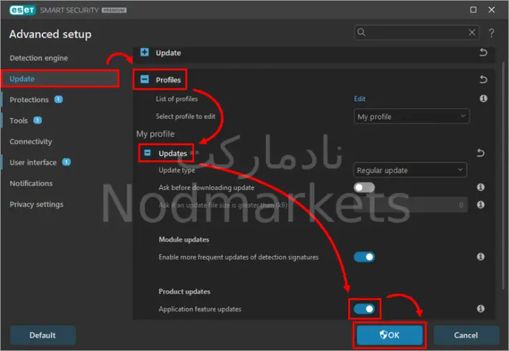Click into the search input field
Viewport: 509px width, 351px height.
(417, 32)
